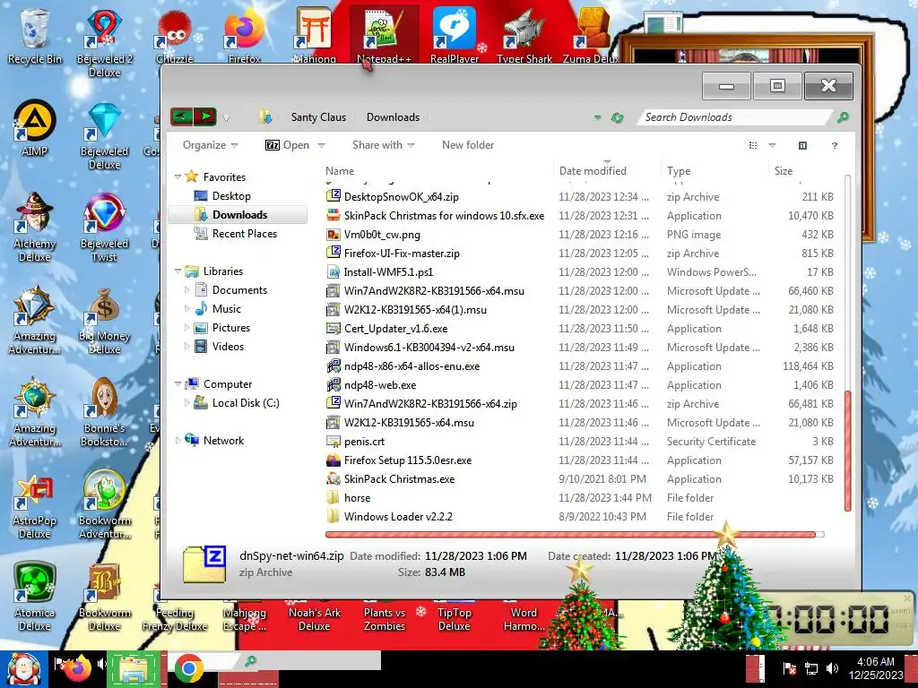Click in the Search Downloads field
This screenshot has width=918, height=688.
point(735,117)
